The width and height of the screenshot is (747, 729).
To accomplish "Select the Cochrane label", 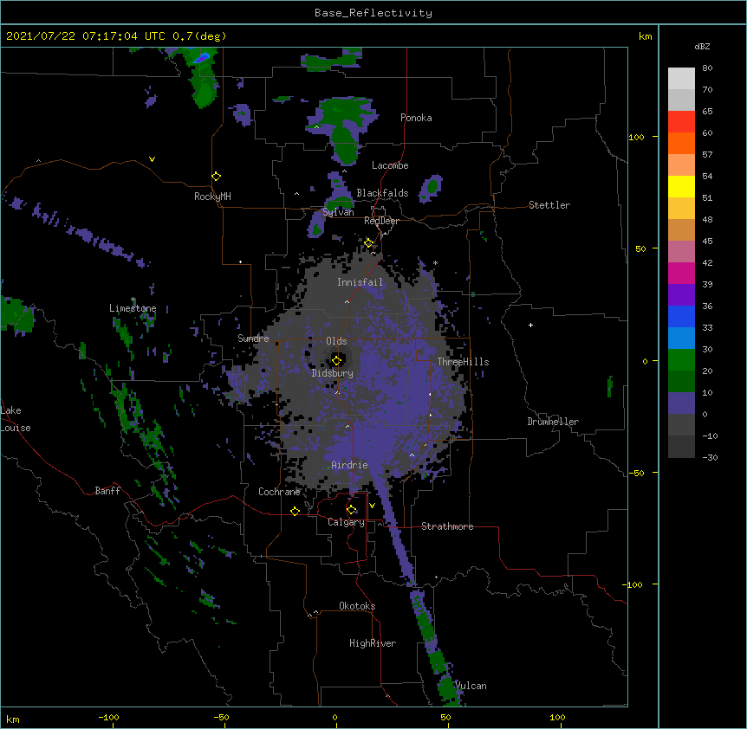I will coord(279,492).
